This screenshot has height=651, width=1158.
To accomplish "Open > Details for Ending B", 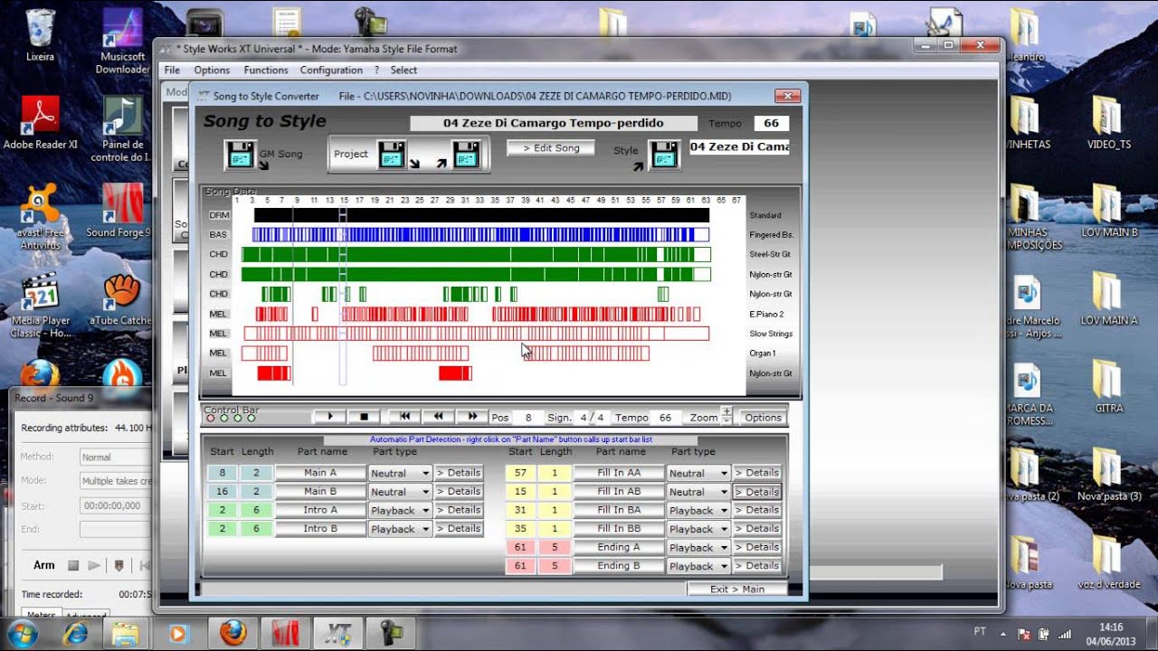I will click(x=757, y=566).
